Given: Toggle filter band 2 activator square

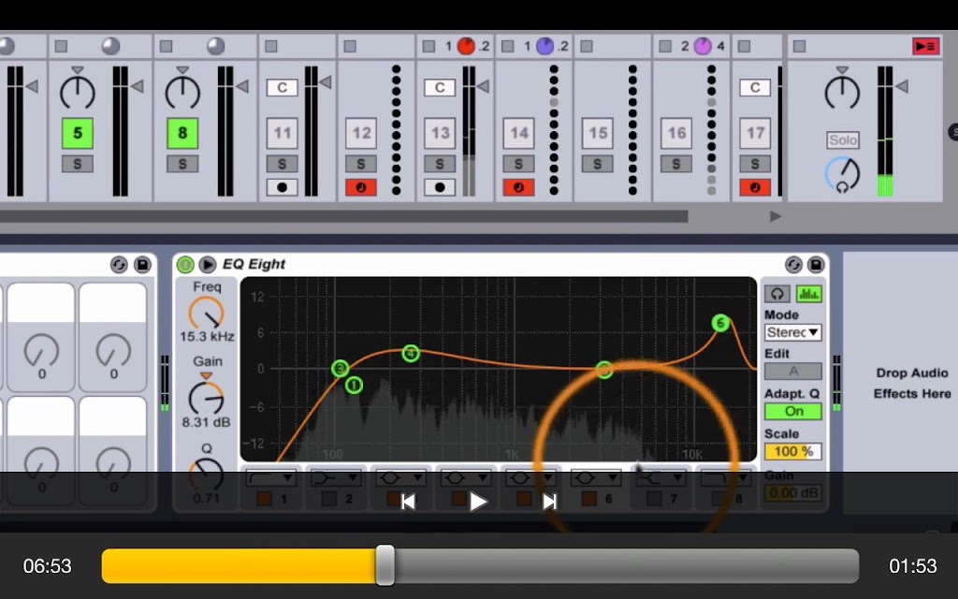Looking at the screenshot, I should point(329,499).
